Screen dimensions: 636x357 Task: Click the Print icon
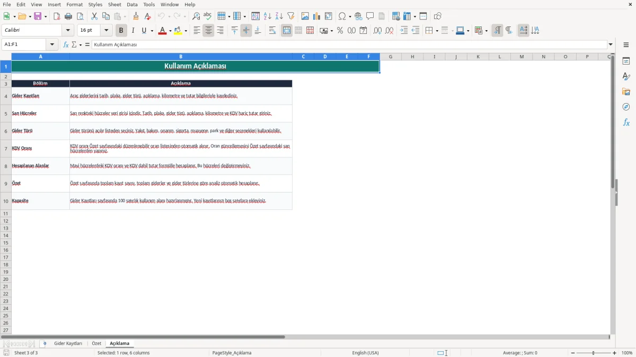(x=68, y=16)
